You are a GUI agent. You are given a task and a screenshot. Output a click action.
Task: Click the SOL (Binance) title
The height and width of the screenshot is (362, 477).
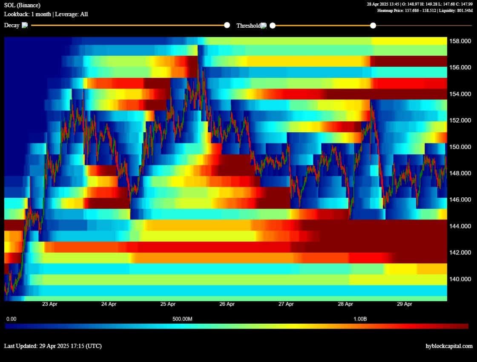coord(22,5)
